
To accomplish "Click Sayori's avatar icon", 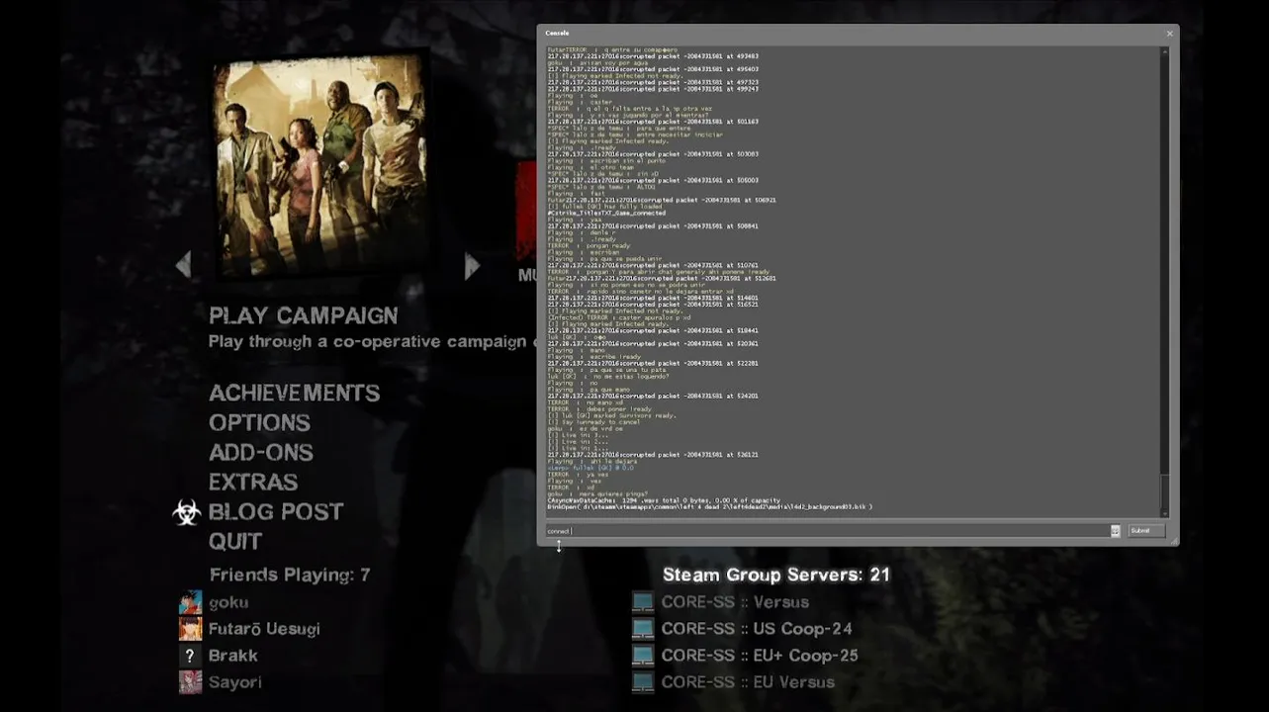I will click(190, 682).
